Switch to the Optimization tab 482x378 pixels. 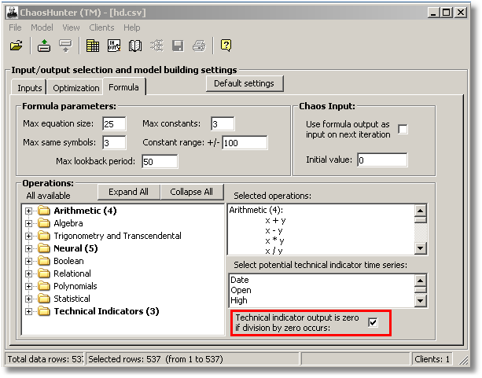tap(75, 88)
